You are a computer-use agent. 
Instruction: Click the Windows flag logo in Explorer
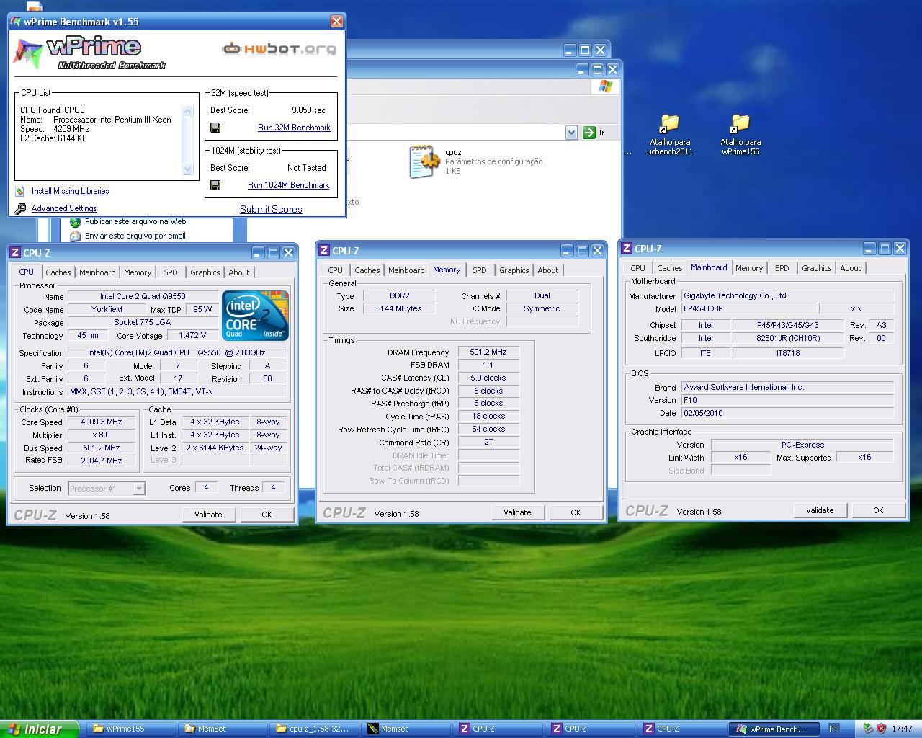[x=606, y=86]
